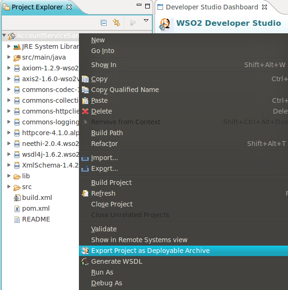The image size is (288, 290).
Task: Open the Refactor submenu
Action: [184, 144]
